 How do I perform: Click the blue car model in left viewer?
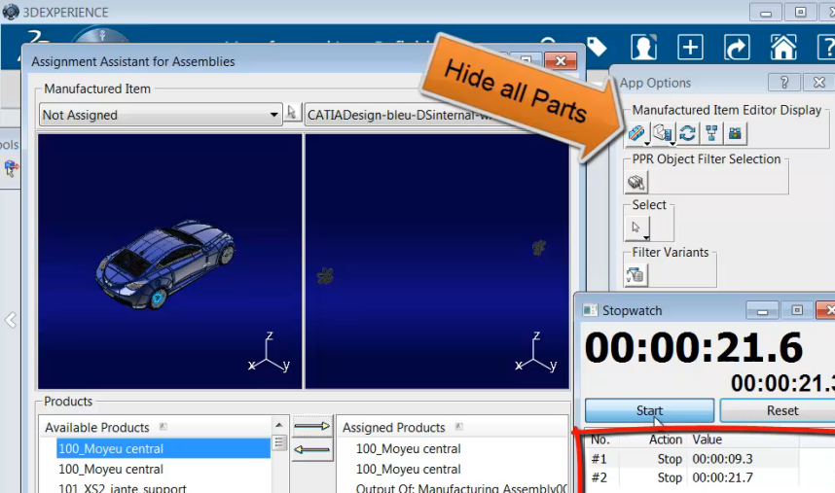click(165, 264)
